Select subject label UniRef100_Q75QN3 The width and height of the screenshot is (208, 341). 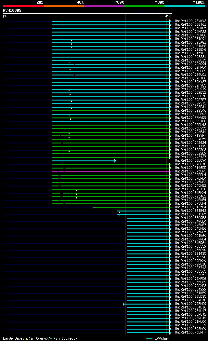190,171
